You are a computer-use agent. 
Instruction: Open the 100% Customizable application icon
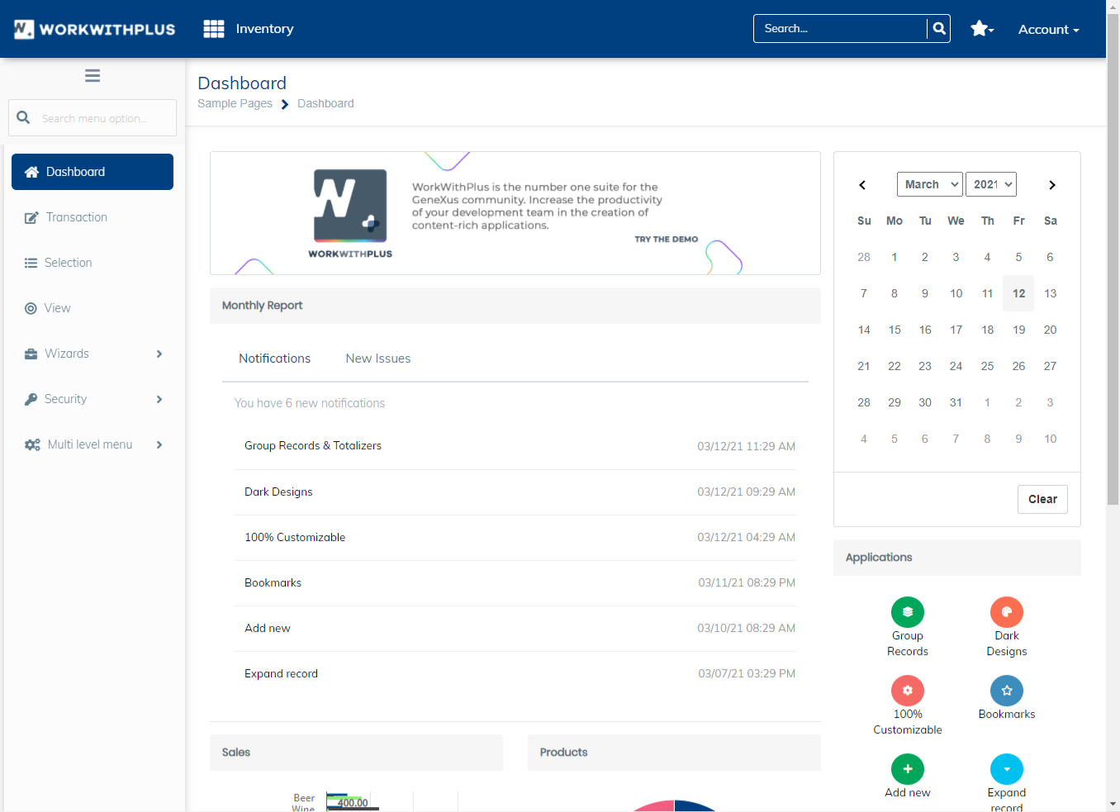[x=907, y=691]
